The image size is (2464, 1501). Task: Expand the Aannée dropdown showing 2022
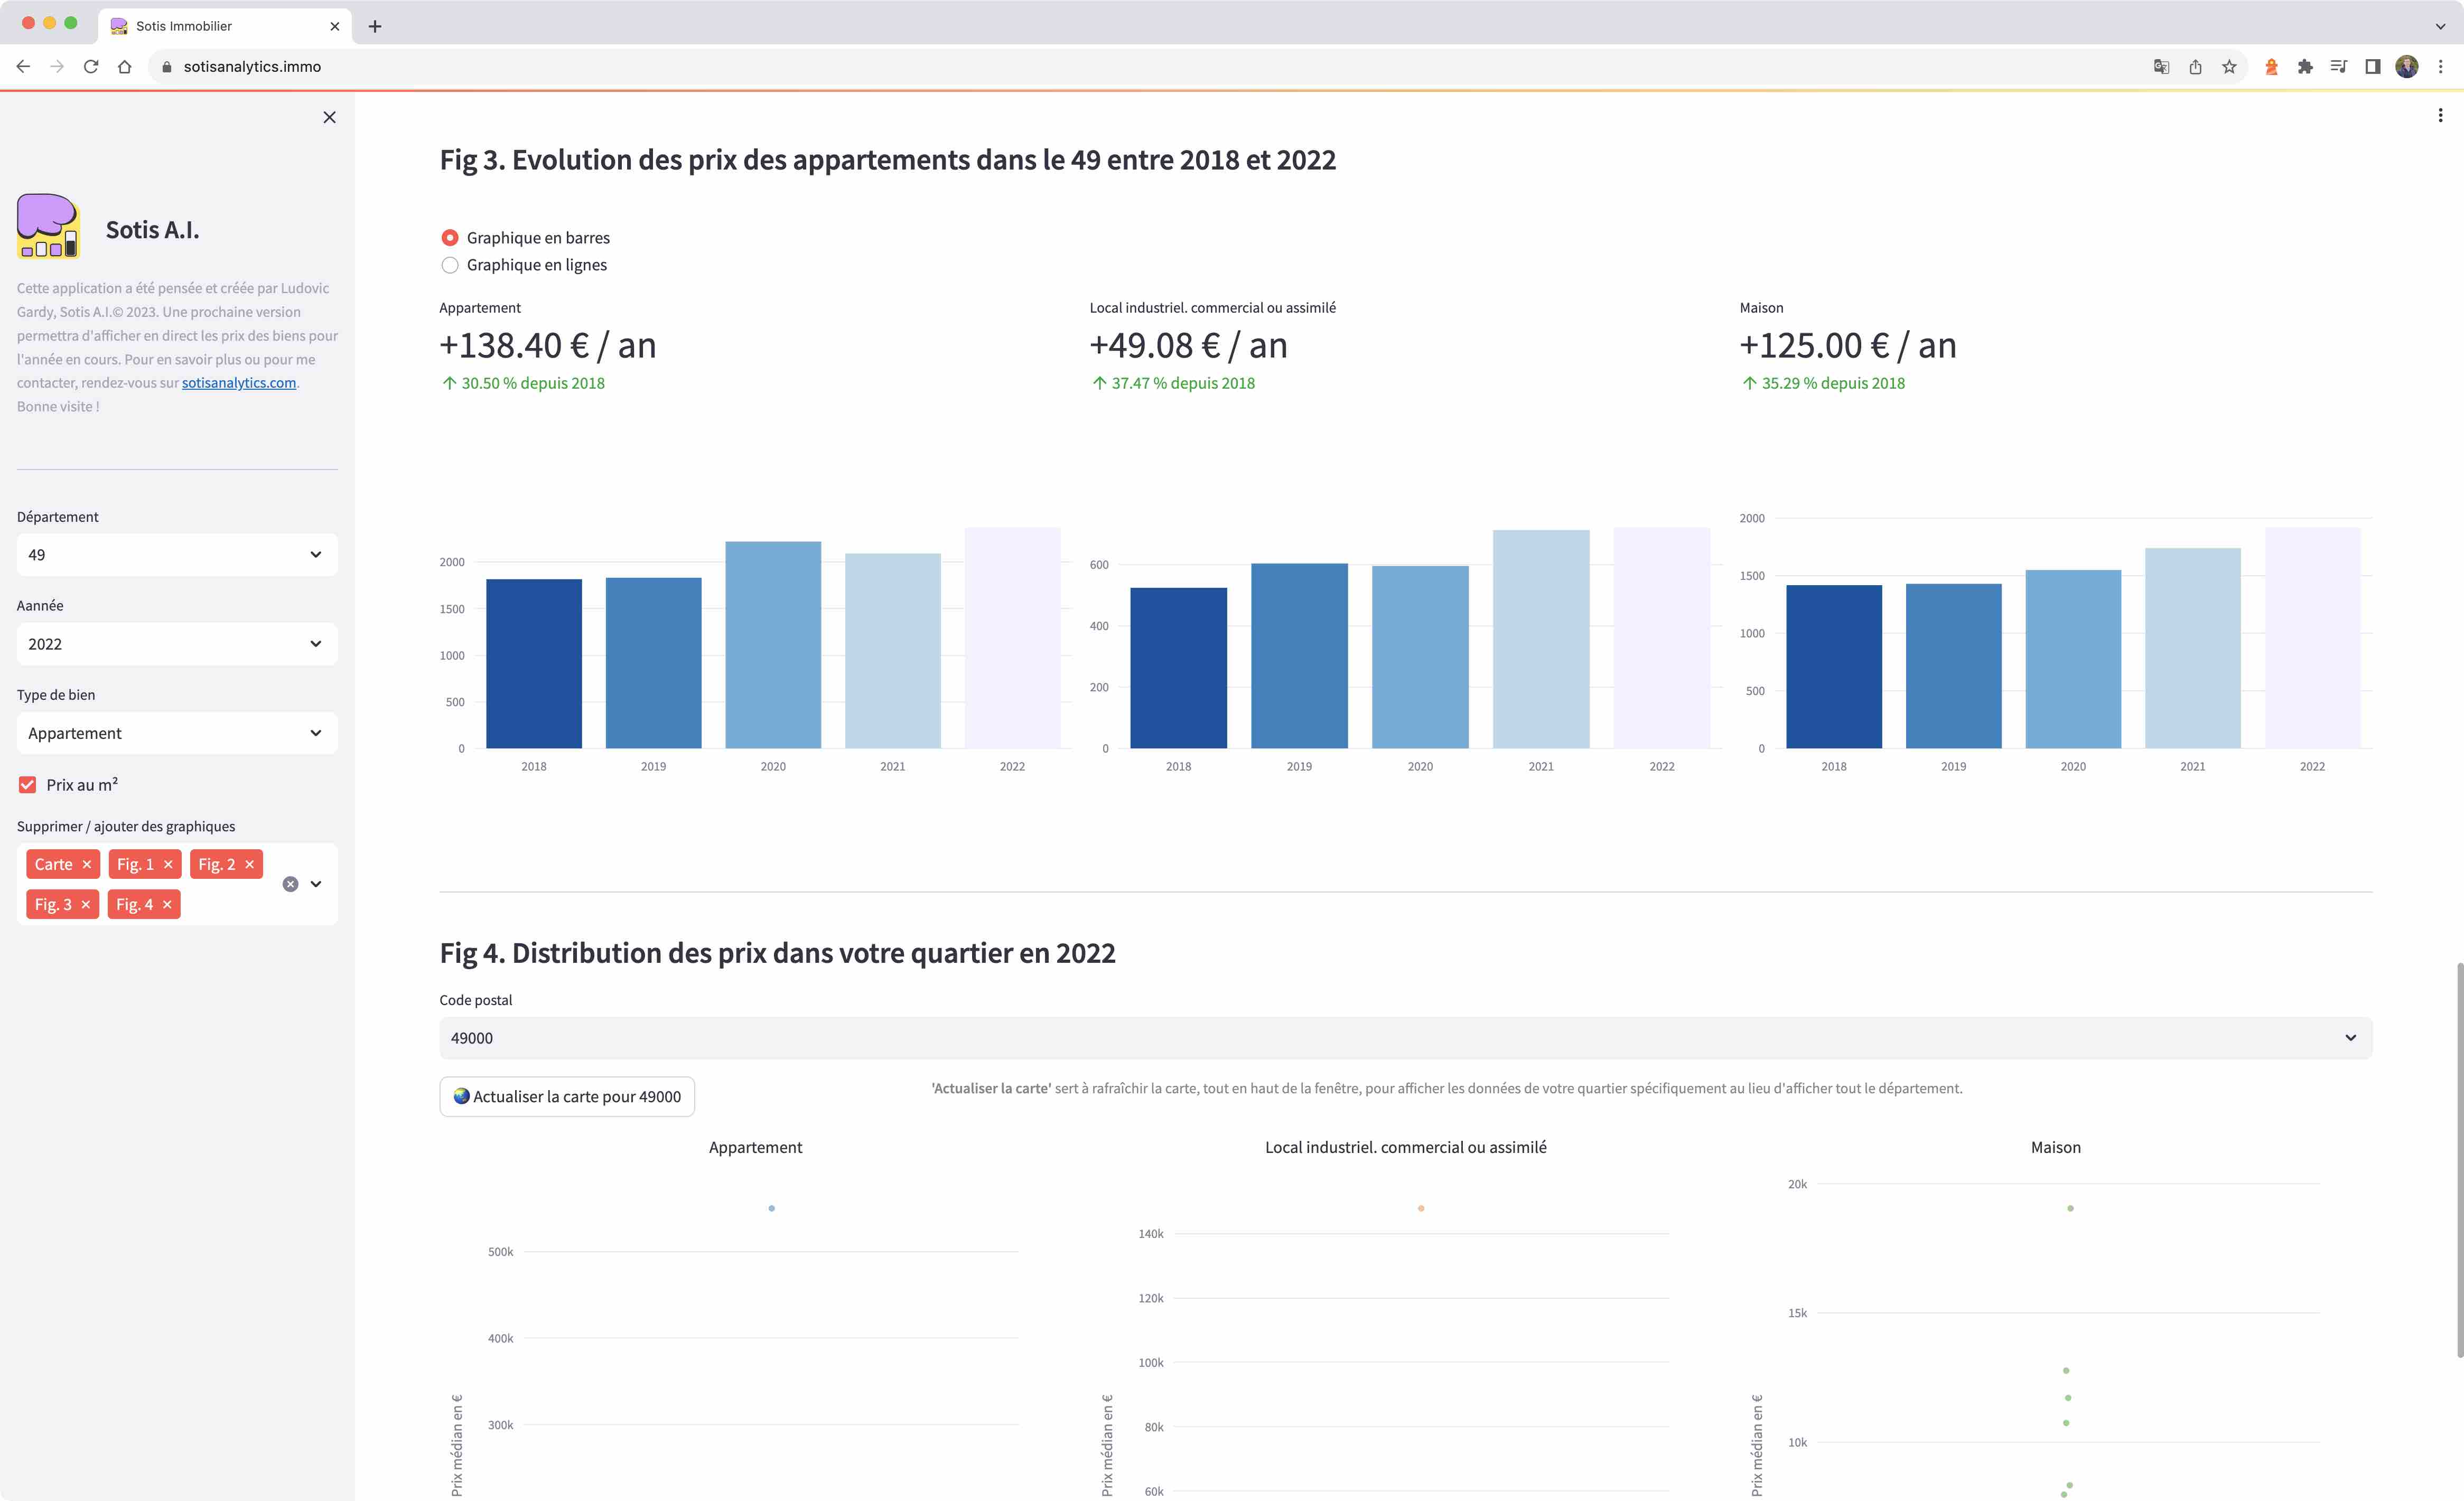pos(177,644)
